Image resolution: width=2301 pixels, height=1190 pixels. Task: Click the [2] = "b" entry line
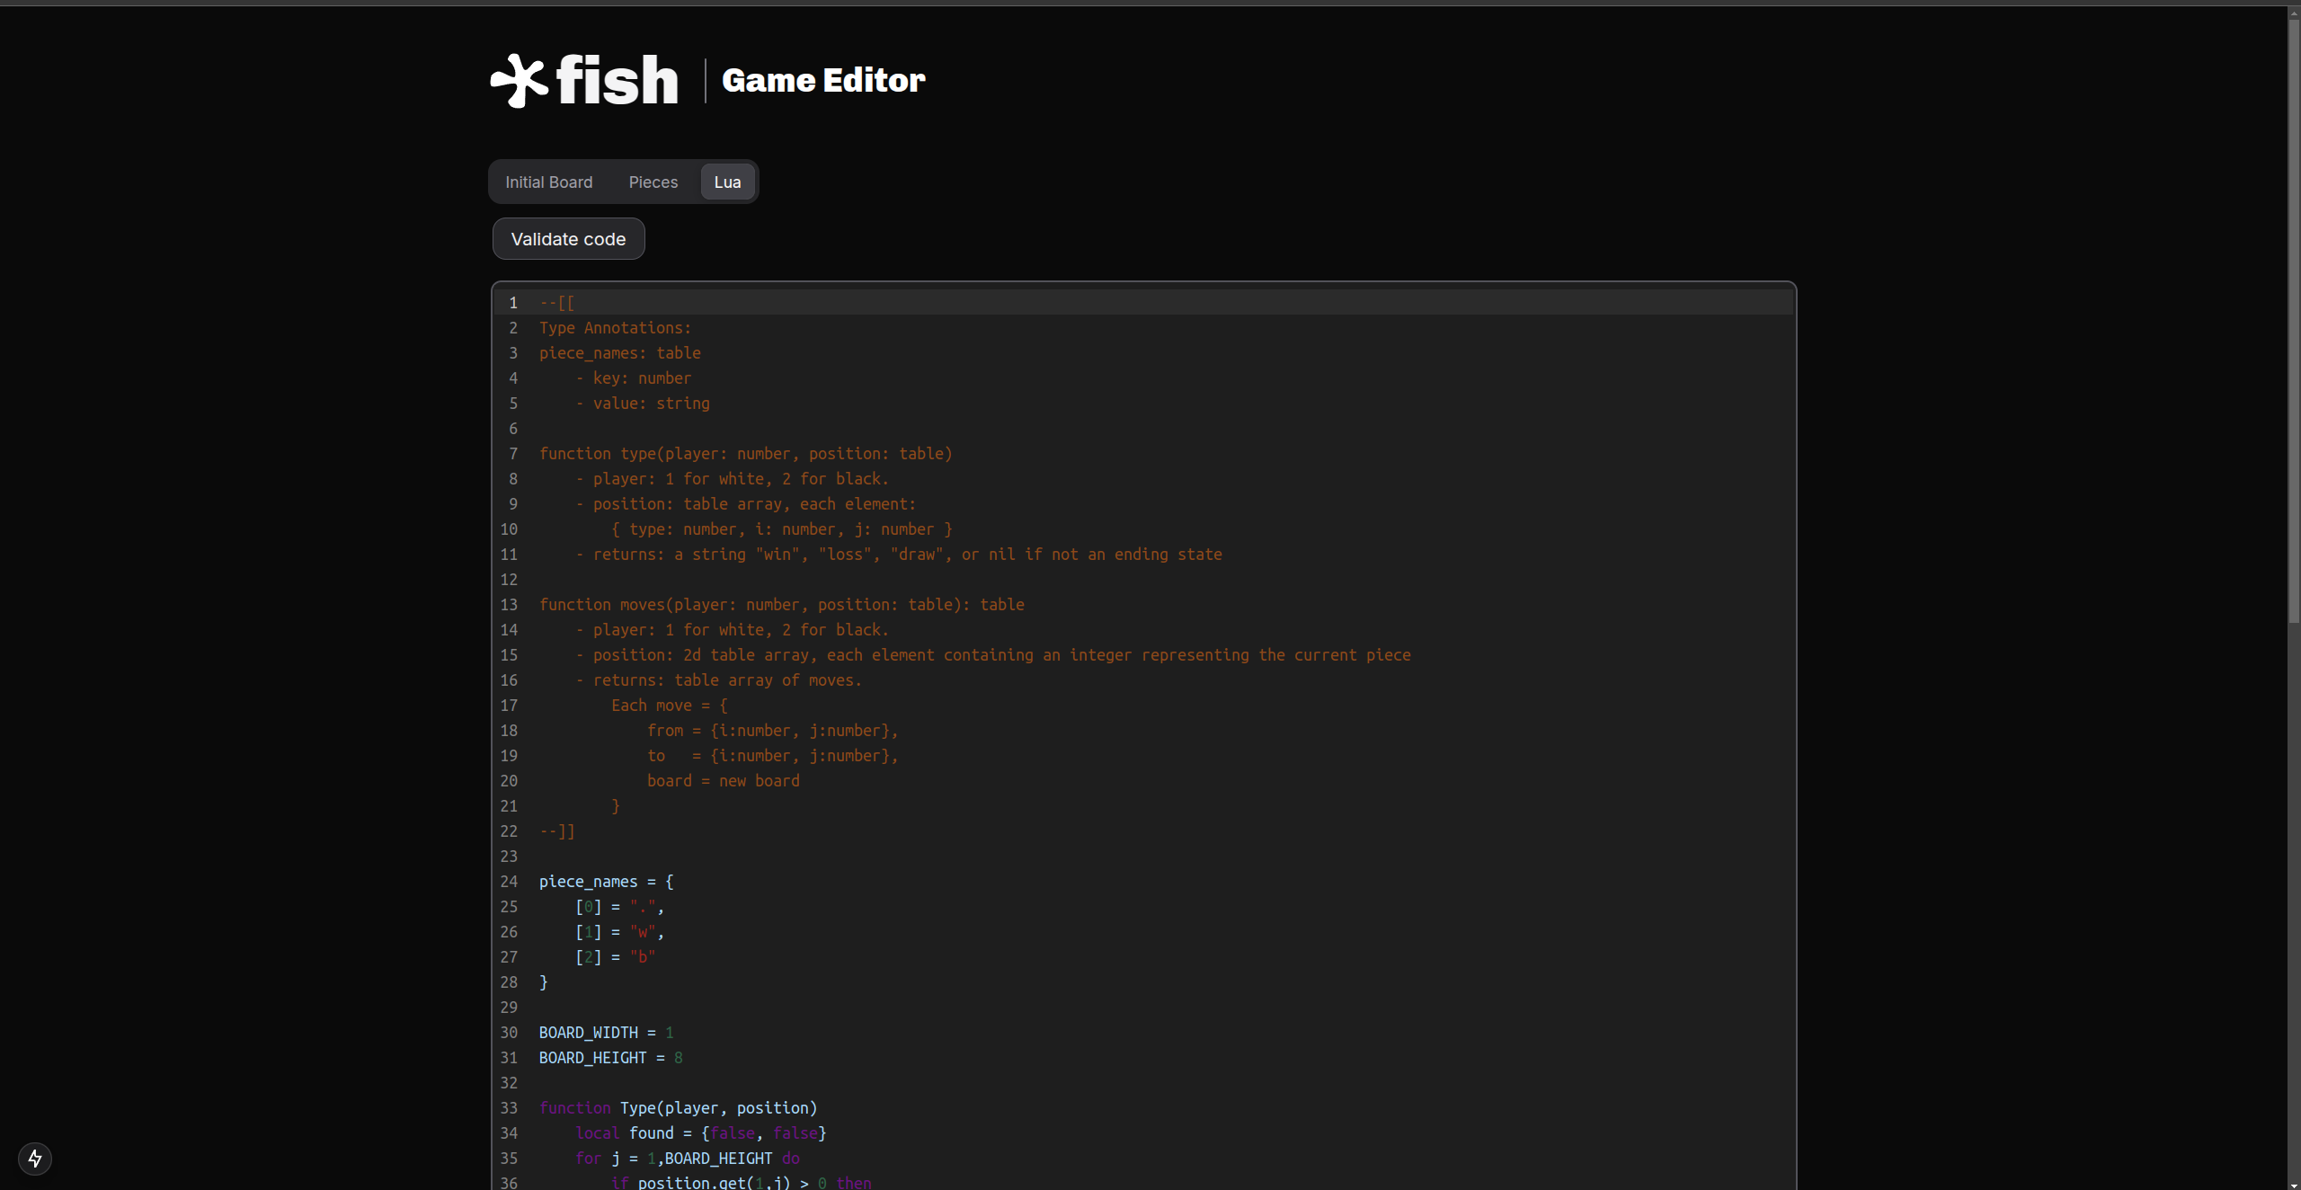pyautogui.click(x=615, y=957)
